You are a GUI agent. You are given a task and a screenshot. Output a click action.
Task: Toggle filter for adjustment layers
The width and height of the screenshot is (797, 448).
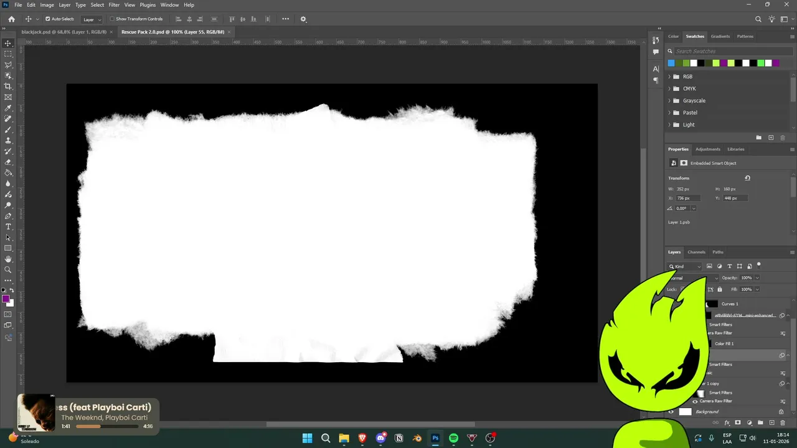coord(719,266)
